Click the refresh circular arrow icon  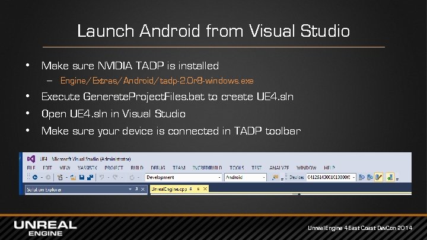pos(132,177)
